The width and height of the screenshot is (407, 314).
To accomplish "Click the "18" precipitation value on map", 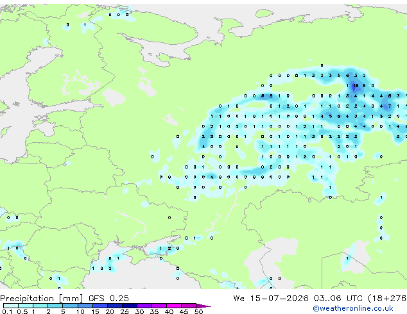I will pos(356,85).
